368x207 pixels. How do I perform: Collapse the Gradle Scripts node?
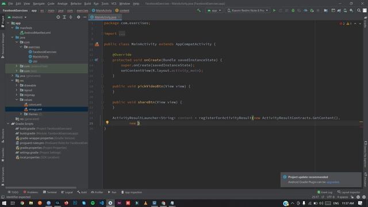(9, 124)
